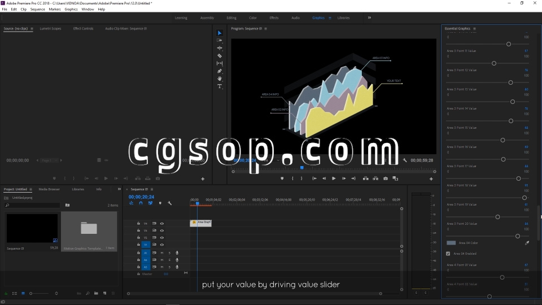This screenshot has height=305, width=542.
Task: Switch to the Audio workspace
Action: pyautogui.click(x=295, y=18)
